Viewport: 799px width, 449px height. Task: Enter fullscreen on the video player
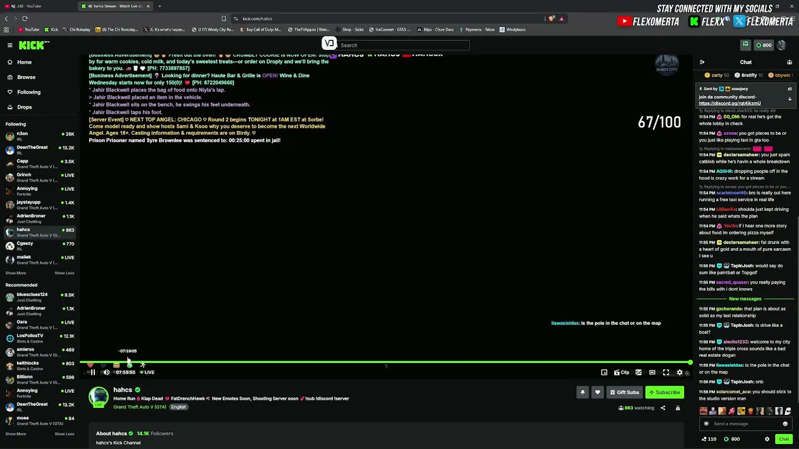point(666,372)
